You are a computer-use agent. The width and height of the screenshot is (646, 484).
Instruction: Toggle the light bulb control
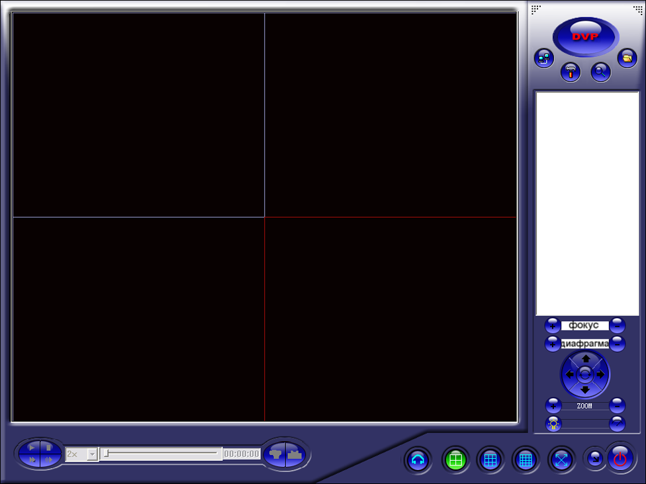[x=553, y=424]
